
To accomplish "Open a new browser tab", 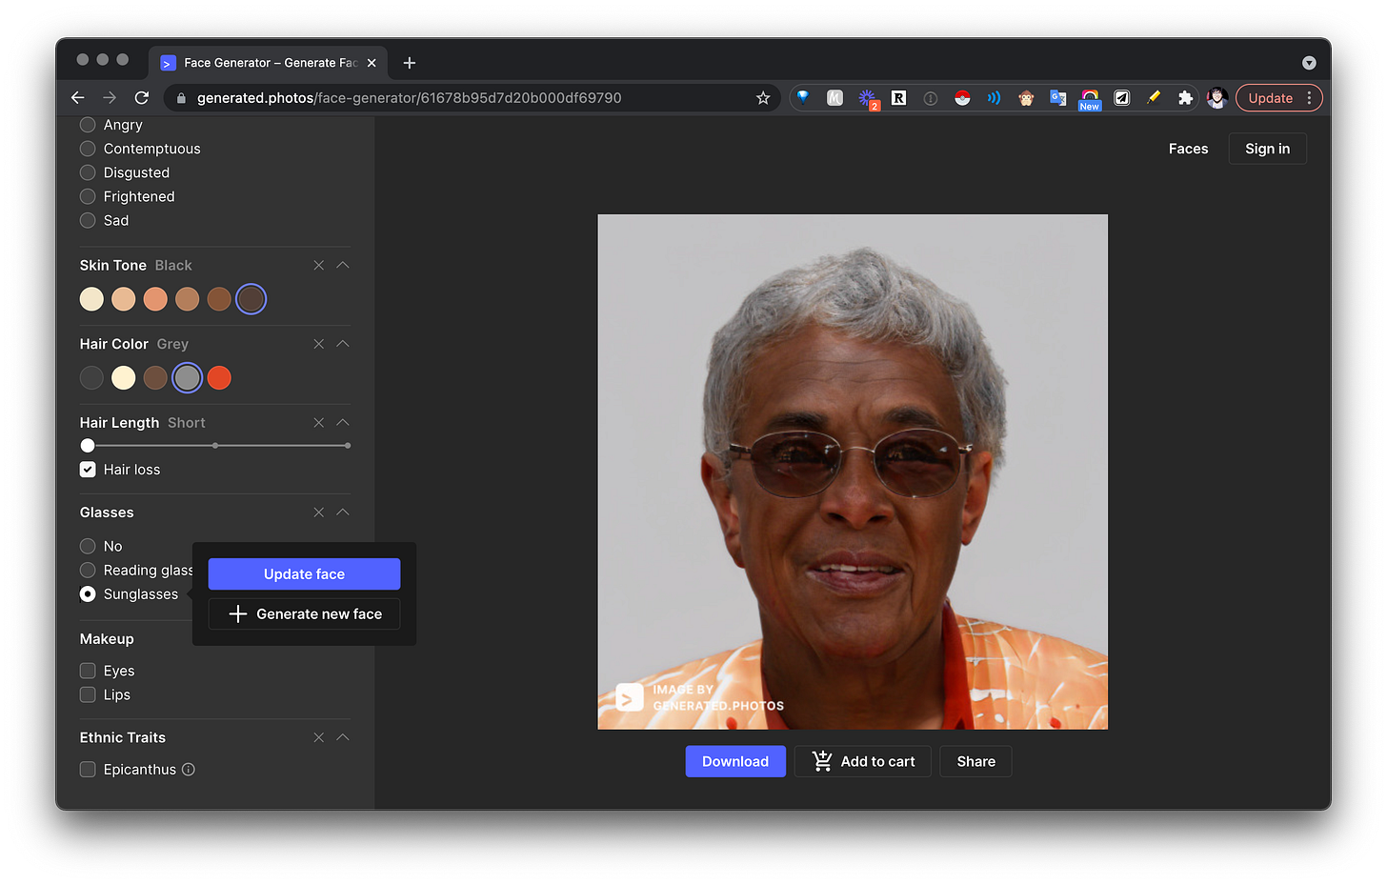I will click(x=410, y=63).
